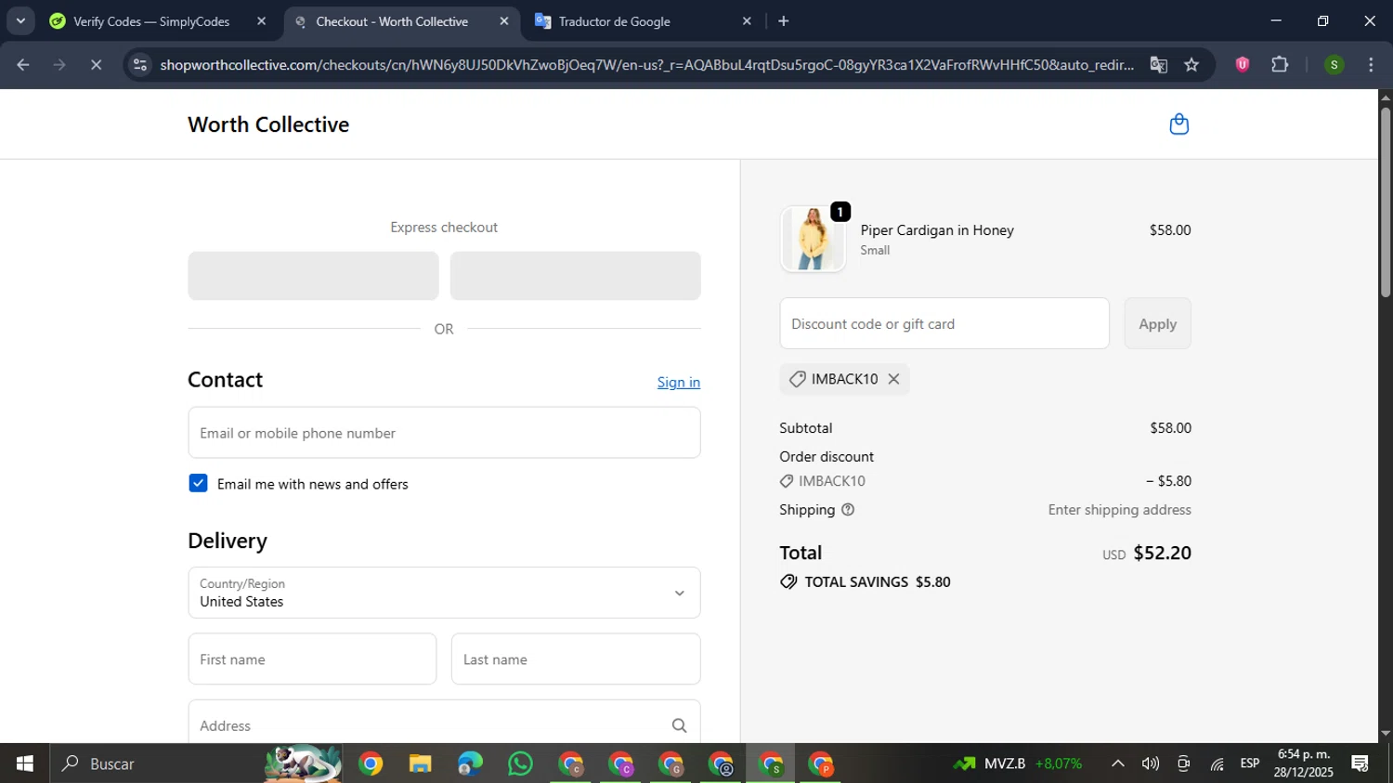Image resolution: width=1393 pixels, height=783 pixels.
Task: Click the second express checkout button
Action: tap(575, 276)
